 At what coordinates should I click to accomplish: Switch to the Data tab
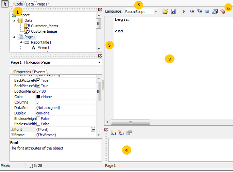pyautogui.click(x=30, y=4)
